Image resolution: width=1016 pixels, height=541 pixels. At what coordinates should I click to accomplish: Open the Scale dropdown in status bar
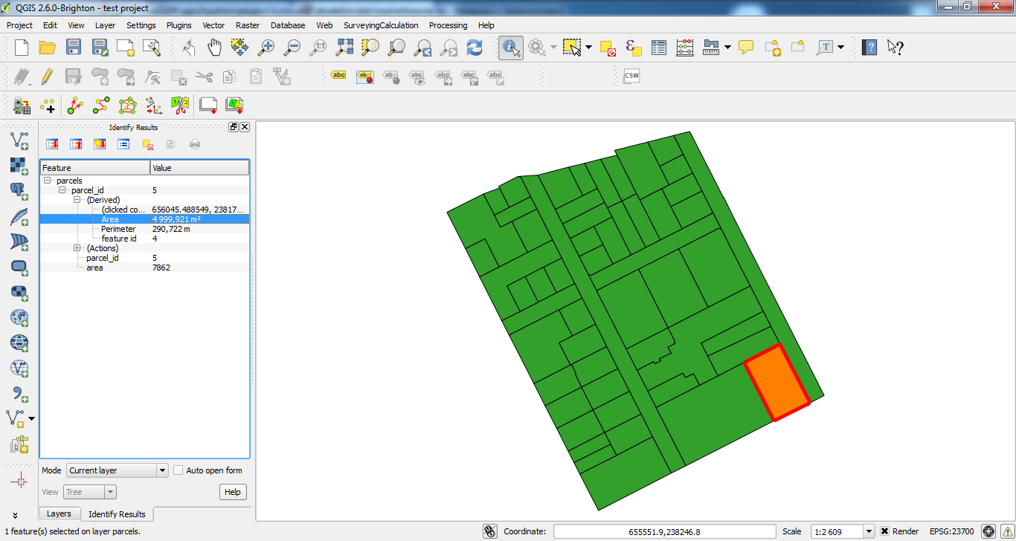point(869,531)
